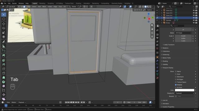Screen dimensions: 199x111
Task: Hide Cube.012 with its eye icon
Action: [194, 10]
